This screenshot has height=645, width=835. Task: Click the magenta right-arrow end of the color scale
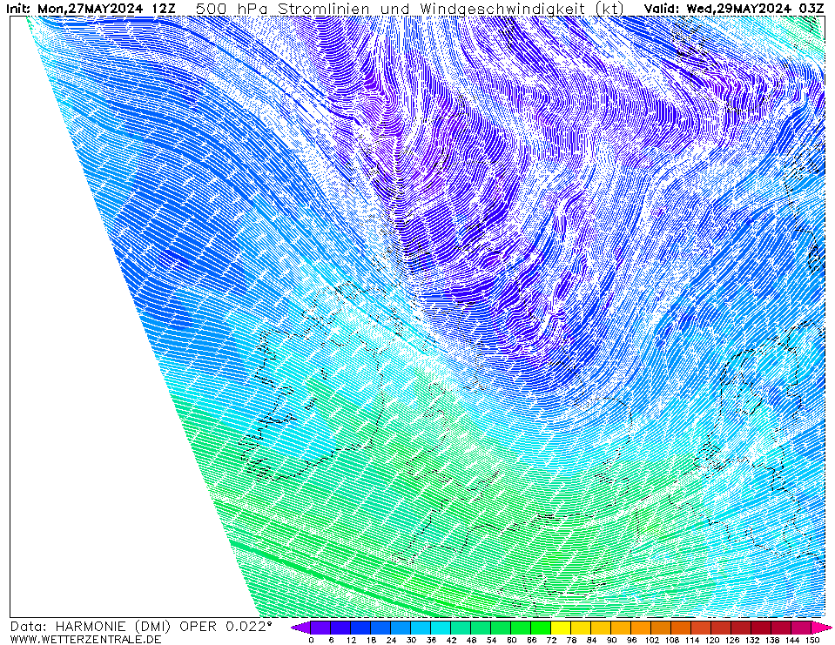[x=821, y=628]
